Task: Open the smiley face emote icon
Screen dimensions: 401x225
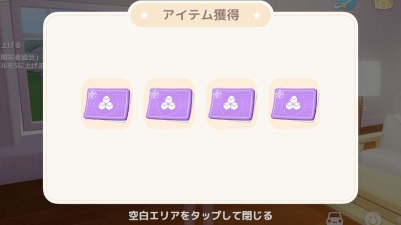Action: [372, 218]
